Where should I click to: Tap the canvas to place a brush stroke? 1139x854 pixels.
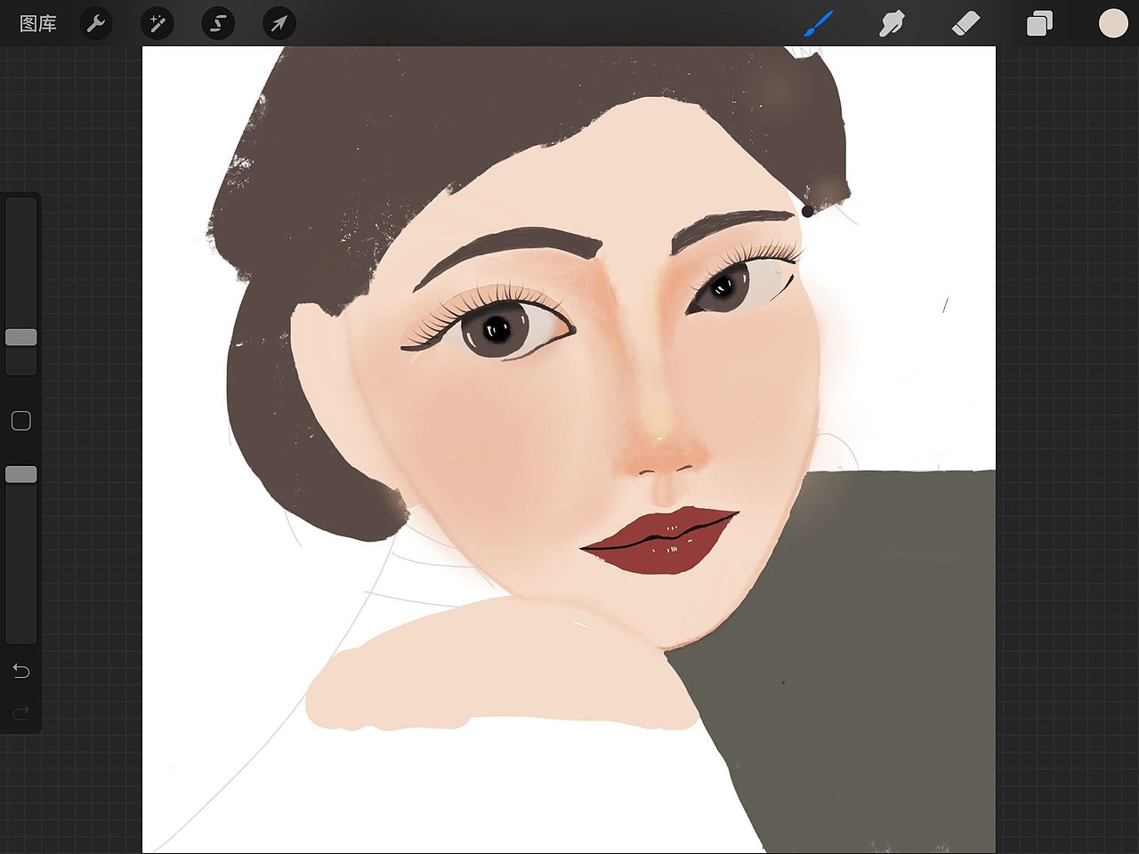click(569, 445)
